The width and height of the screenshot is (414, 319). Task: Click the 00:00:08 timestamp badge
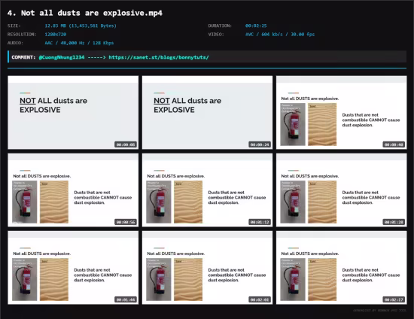[126, 144]
